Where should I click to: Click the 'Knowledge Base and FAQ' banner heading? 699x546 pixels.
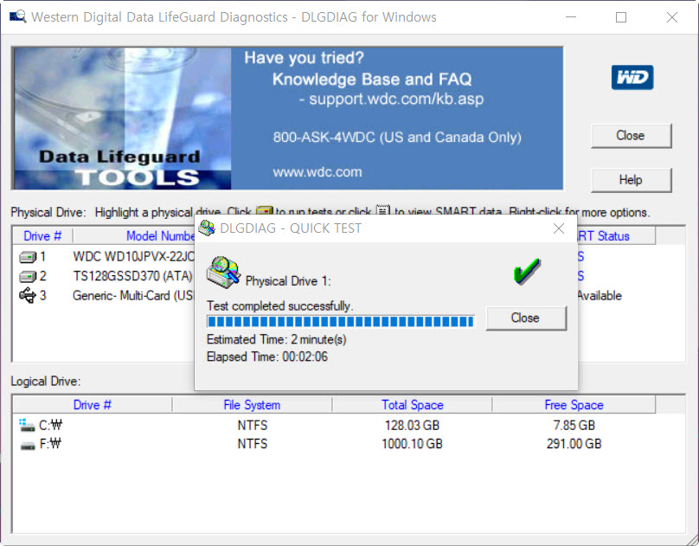point(372,80)
